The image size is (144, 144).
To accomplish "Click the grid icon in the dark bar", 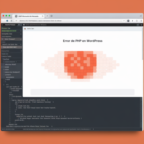I will 138,25.
